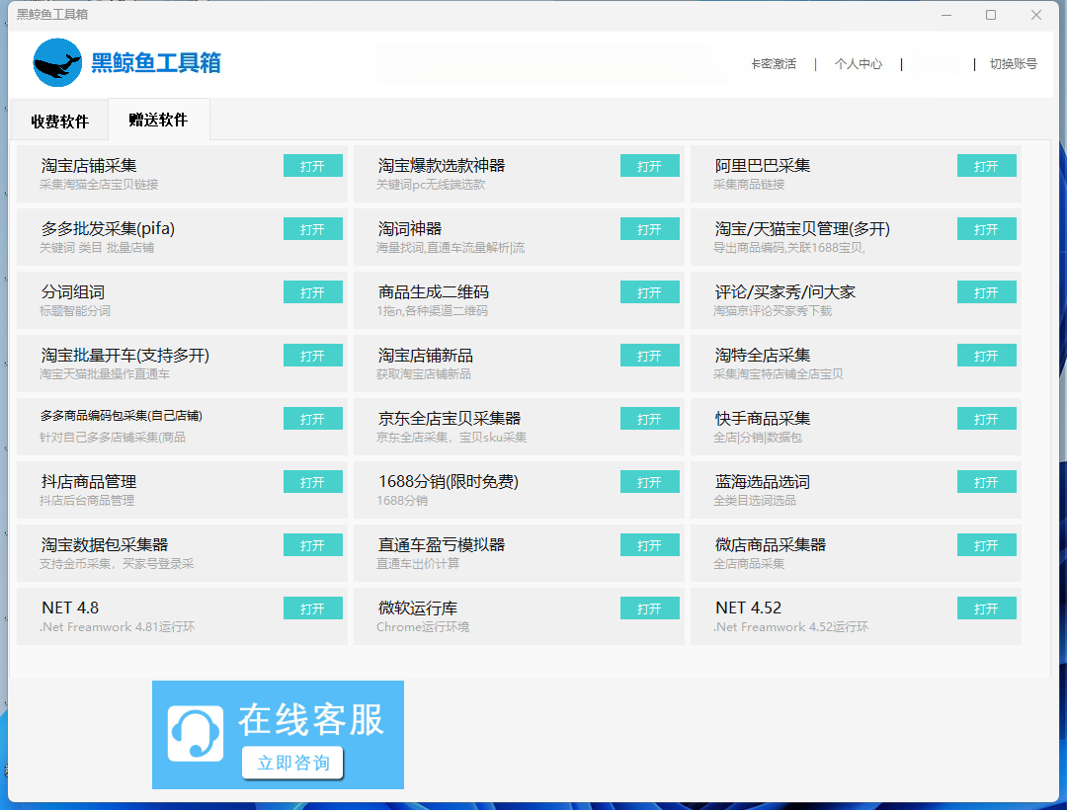The width and height of the screenshot is (1067, 810).
Task: Switch to the 收费软件 tab
Action: [59, 121]
